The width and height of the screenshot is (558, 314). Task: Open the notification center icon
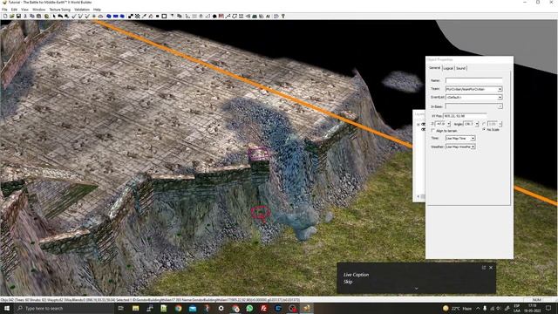coord(548,308)
